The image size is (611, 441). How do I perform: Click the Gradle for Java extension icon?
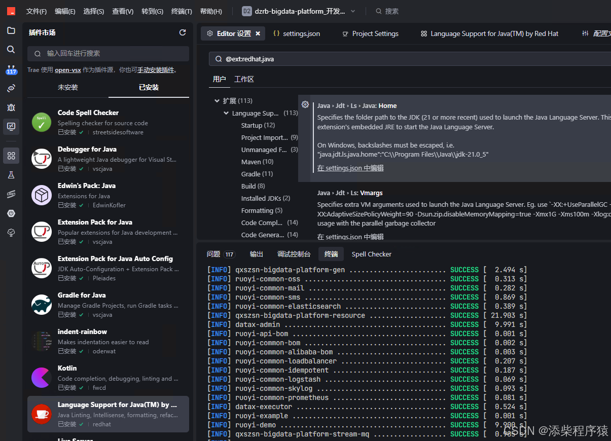click(42, 305)
